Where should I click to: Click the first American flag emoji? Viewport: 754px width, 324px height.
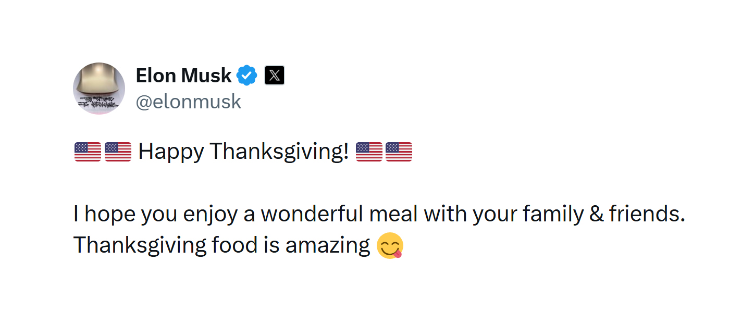[88, 152]
